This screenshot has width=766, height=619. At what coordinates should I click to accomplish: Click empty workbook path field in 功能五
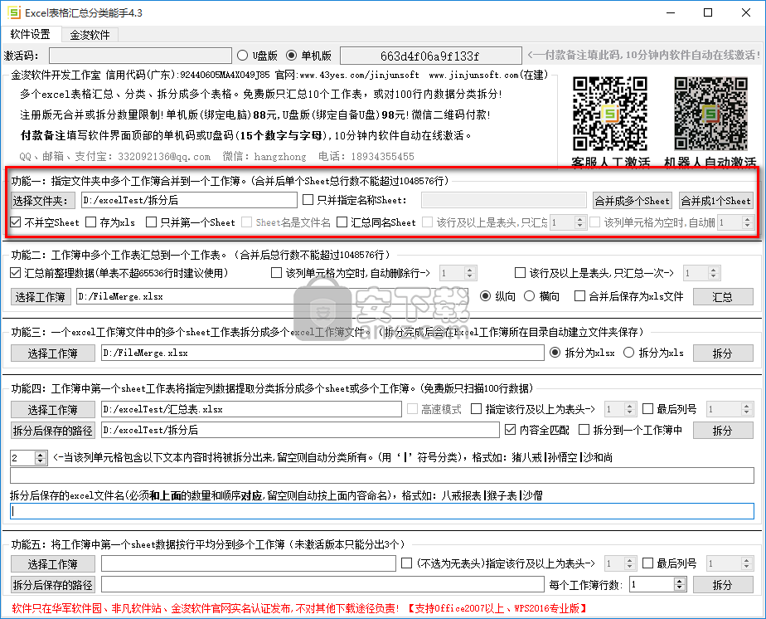point(248,563)
